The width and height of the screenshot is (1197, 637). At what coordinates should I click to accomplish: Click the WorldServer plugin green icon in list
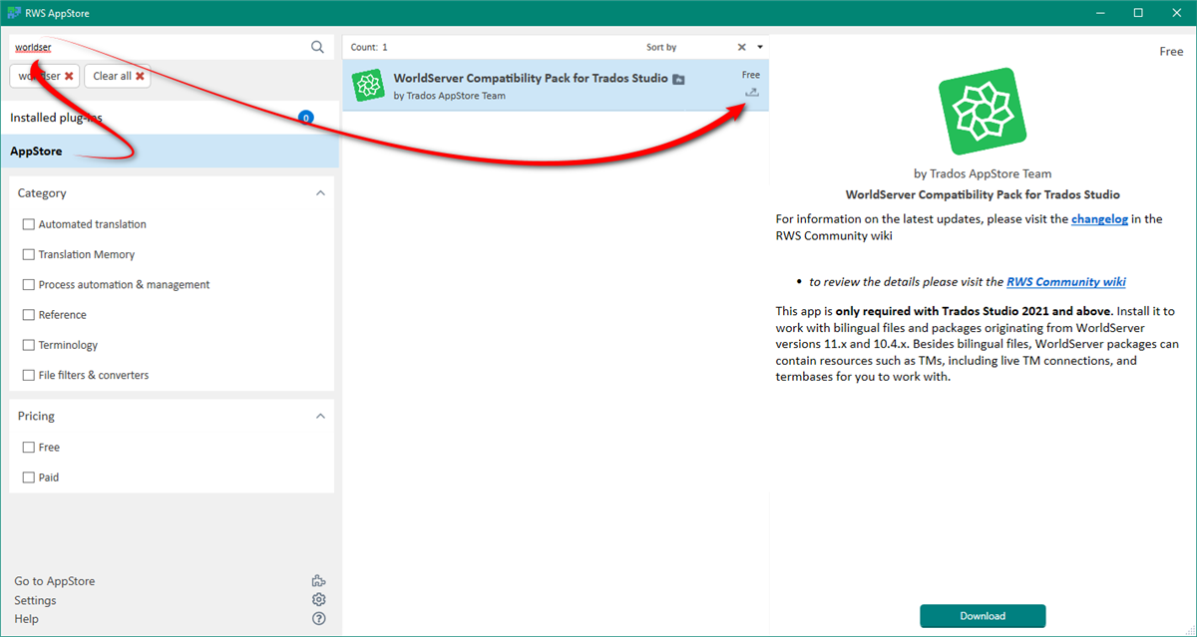point(369,86)
